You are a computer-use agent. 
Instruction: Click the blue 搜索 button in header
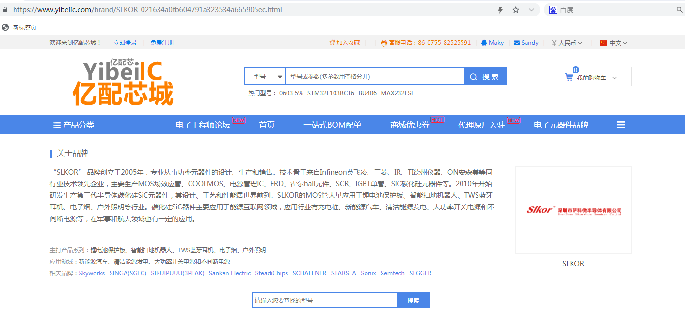coord(485,77)
